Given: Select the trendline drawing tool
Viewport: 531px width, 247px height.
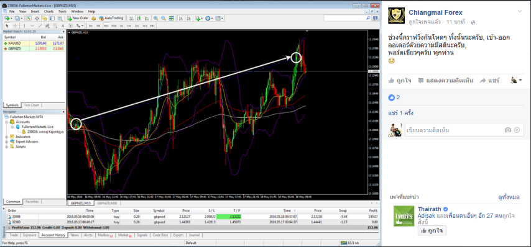Looking at the screenshot, I should point(40,25).
